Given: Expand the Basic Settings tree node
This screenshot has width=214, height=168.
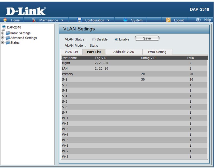Looking at the screenshot, I should [3, 33].
